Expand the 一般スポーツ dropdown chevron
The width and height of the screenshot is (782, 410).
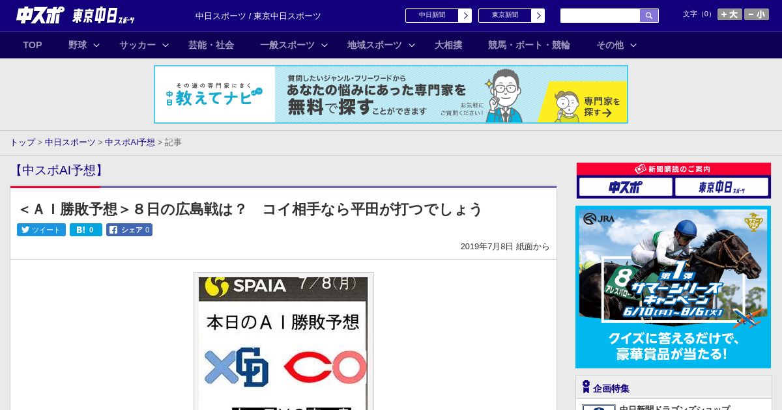point(325,45)
